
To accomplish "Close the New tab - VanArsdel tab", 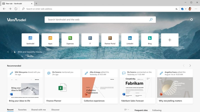I will pos(32,3).
